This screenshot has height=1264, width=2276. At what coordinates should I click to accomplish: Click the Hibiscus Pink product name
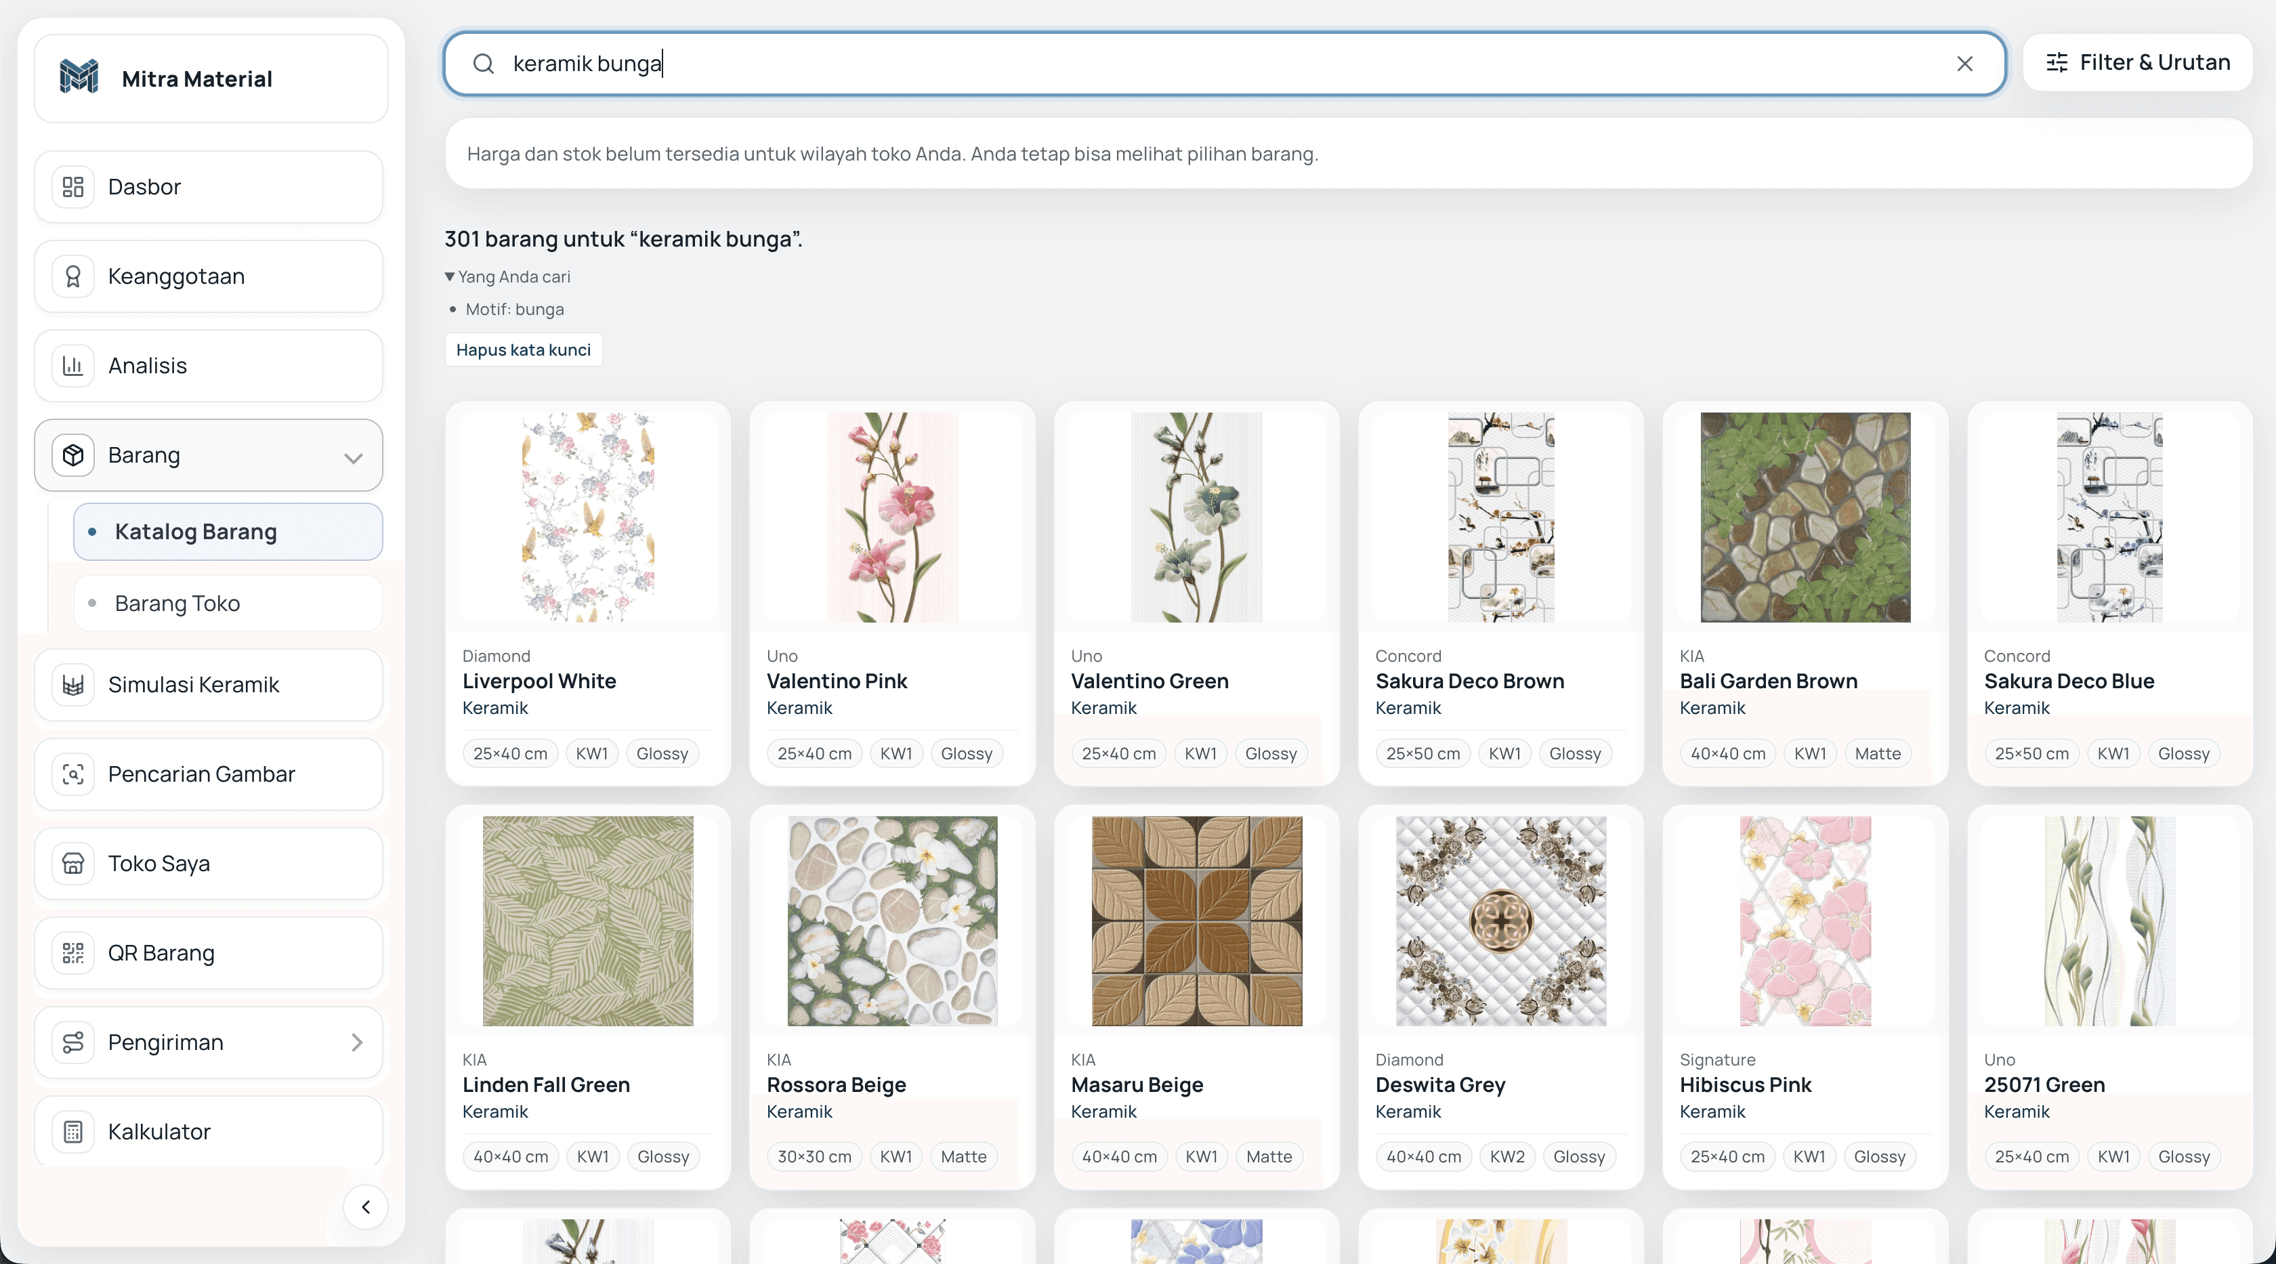pos(1745,1084)
